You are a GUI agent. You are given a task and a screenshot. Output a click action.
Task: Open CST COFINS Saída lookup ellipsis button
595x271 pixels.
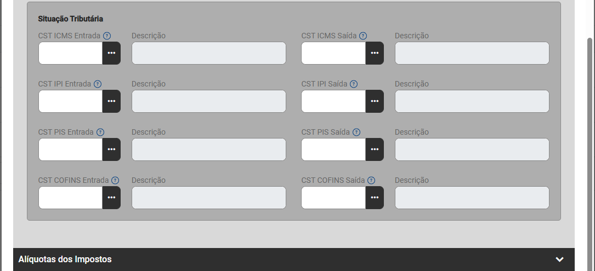(375, 198)
